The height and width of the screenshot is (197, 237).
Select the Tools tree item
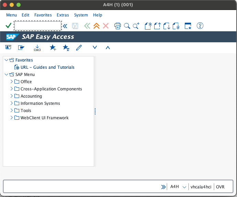click(x=26, y=111)
